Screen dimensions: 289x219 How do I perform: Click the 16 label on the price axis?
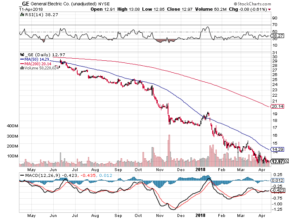(275, 136)
